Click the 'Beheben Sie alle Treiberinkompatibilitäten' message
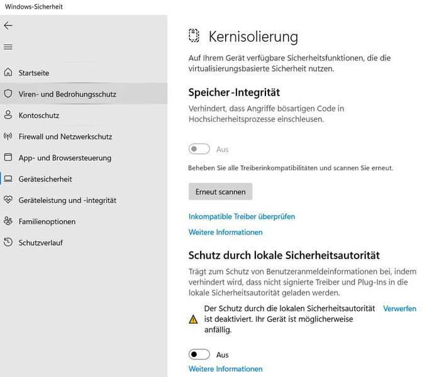The height and width of the screenshot is (377, 439). (x=291, y=168)
